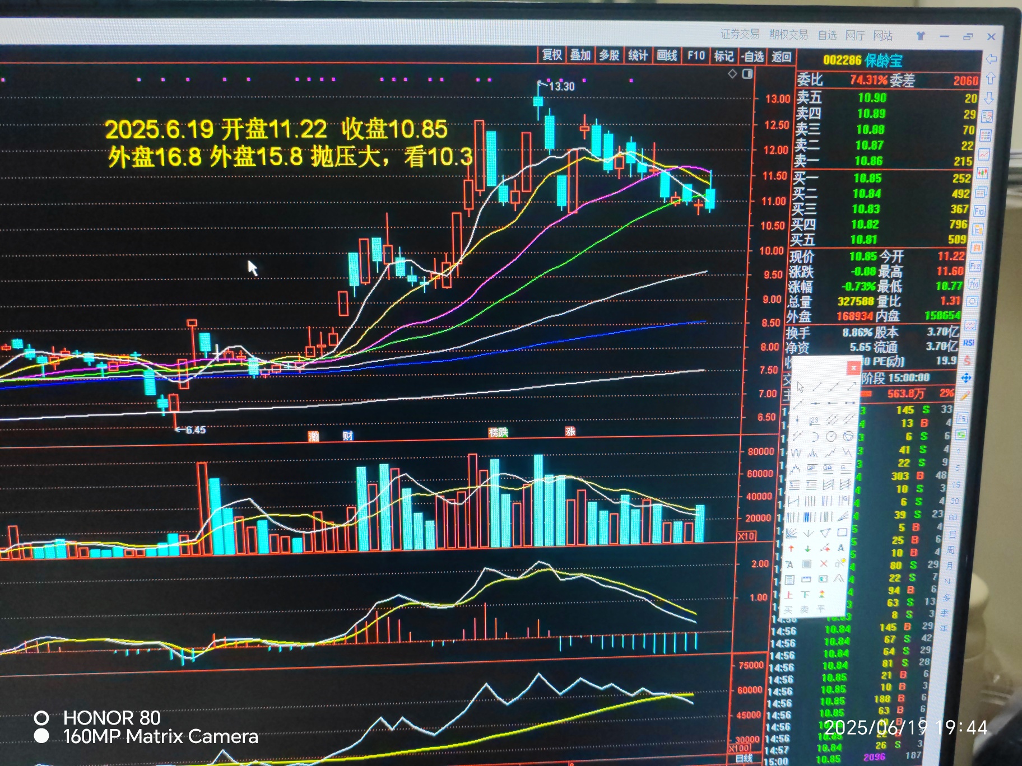Open the 叠加 overlay option
The image size is (1022, 766).
click(580, 55)
